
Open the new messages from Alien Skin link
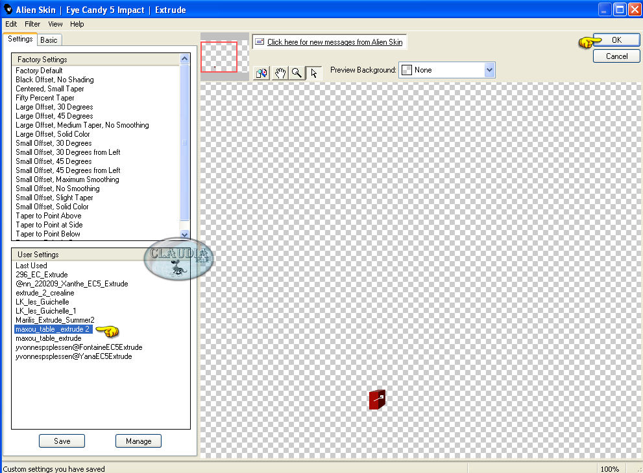click(x=335, y=41)
